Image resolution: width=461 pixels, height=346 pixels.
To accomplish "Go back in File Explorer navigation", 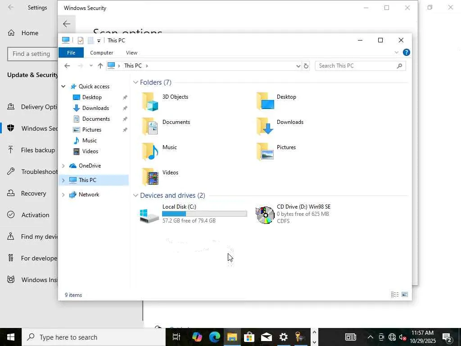I will [67, 66].
